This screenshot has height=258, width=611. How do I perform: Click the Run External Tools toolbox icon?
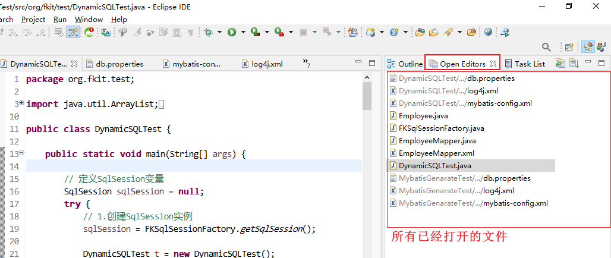pos(279,32)
